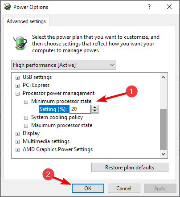Click the green battery plug icon
180x197 pixels.
[20, 43]
